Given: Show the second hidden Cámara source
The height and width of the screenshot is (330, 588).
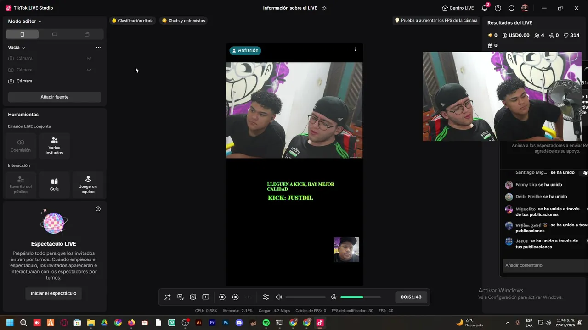Looking at the screenshot, I should click(89, 70).
